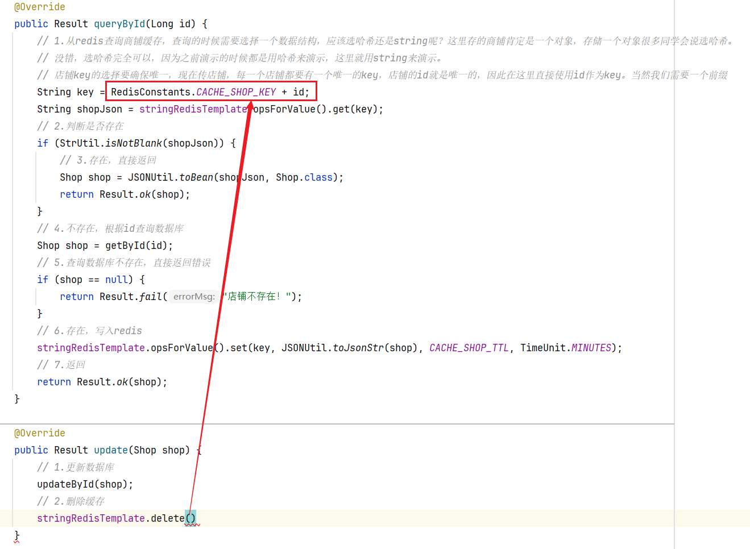
Task: Click the StrUtil class name
Action: pyautogui.click(x=80, y=143)
